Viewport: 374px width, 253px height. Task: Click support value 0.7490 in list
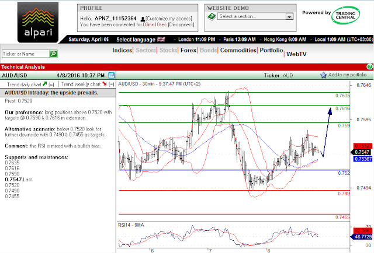pyautogui.click(x=12, y=191)
